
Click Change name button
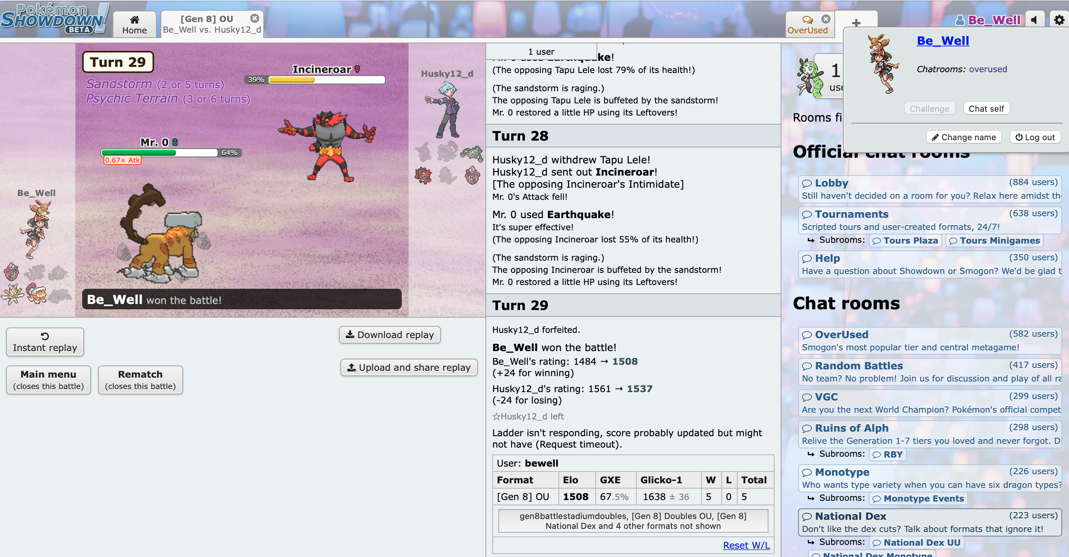pyautogui.click(x=964, y=137)
